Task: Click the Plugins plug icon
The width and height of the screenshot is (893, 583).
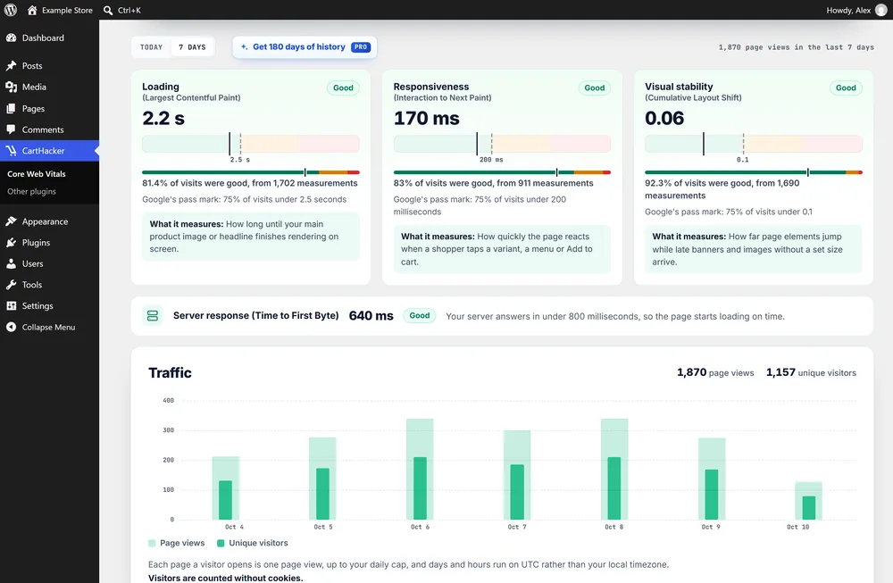Action: (11, 243)
